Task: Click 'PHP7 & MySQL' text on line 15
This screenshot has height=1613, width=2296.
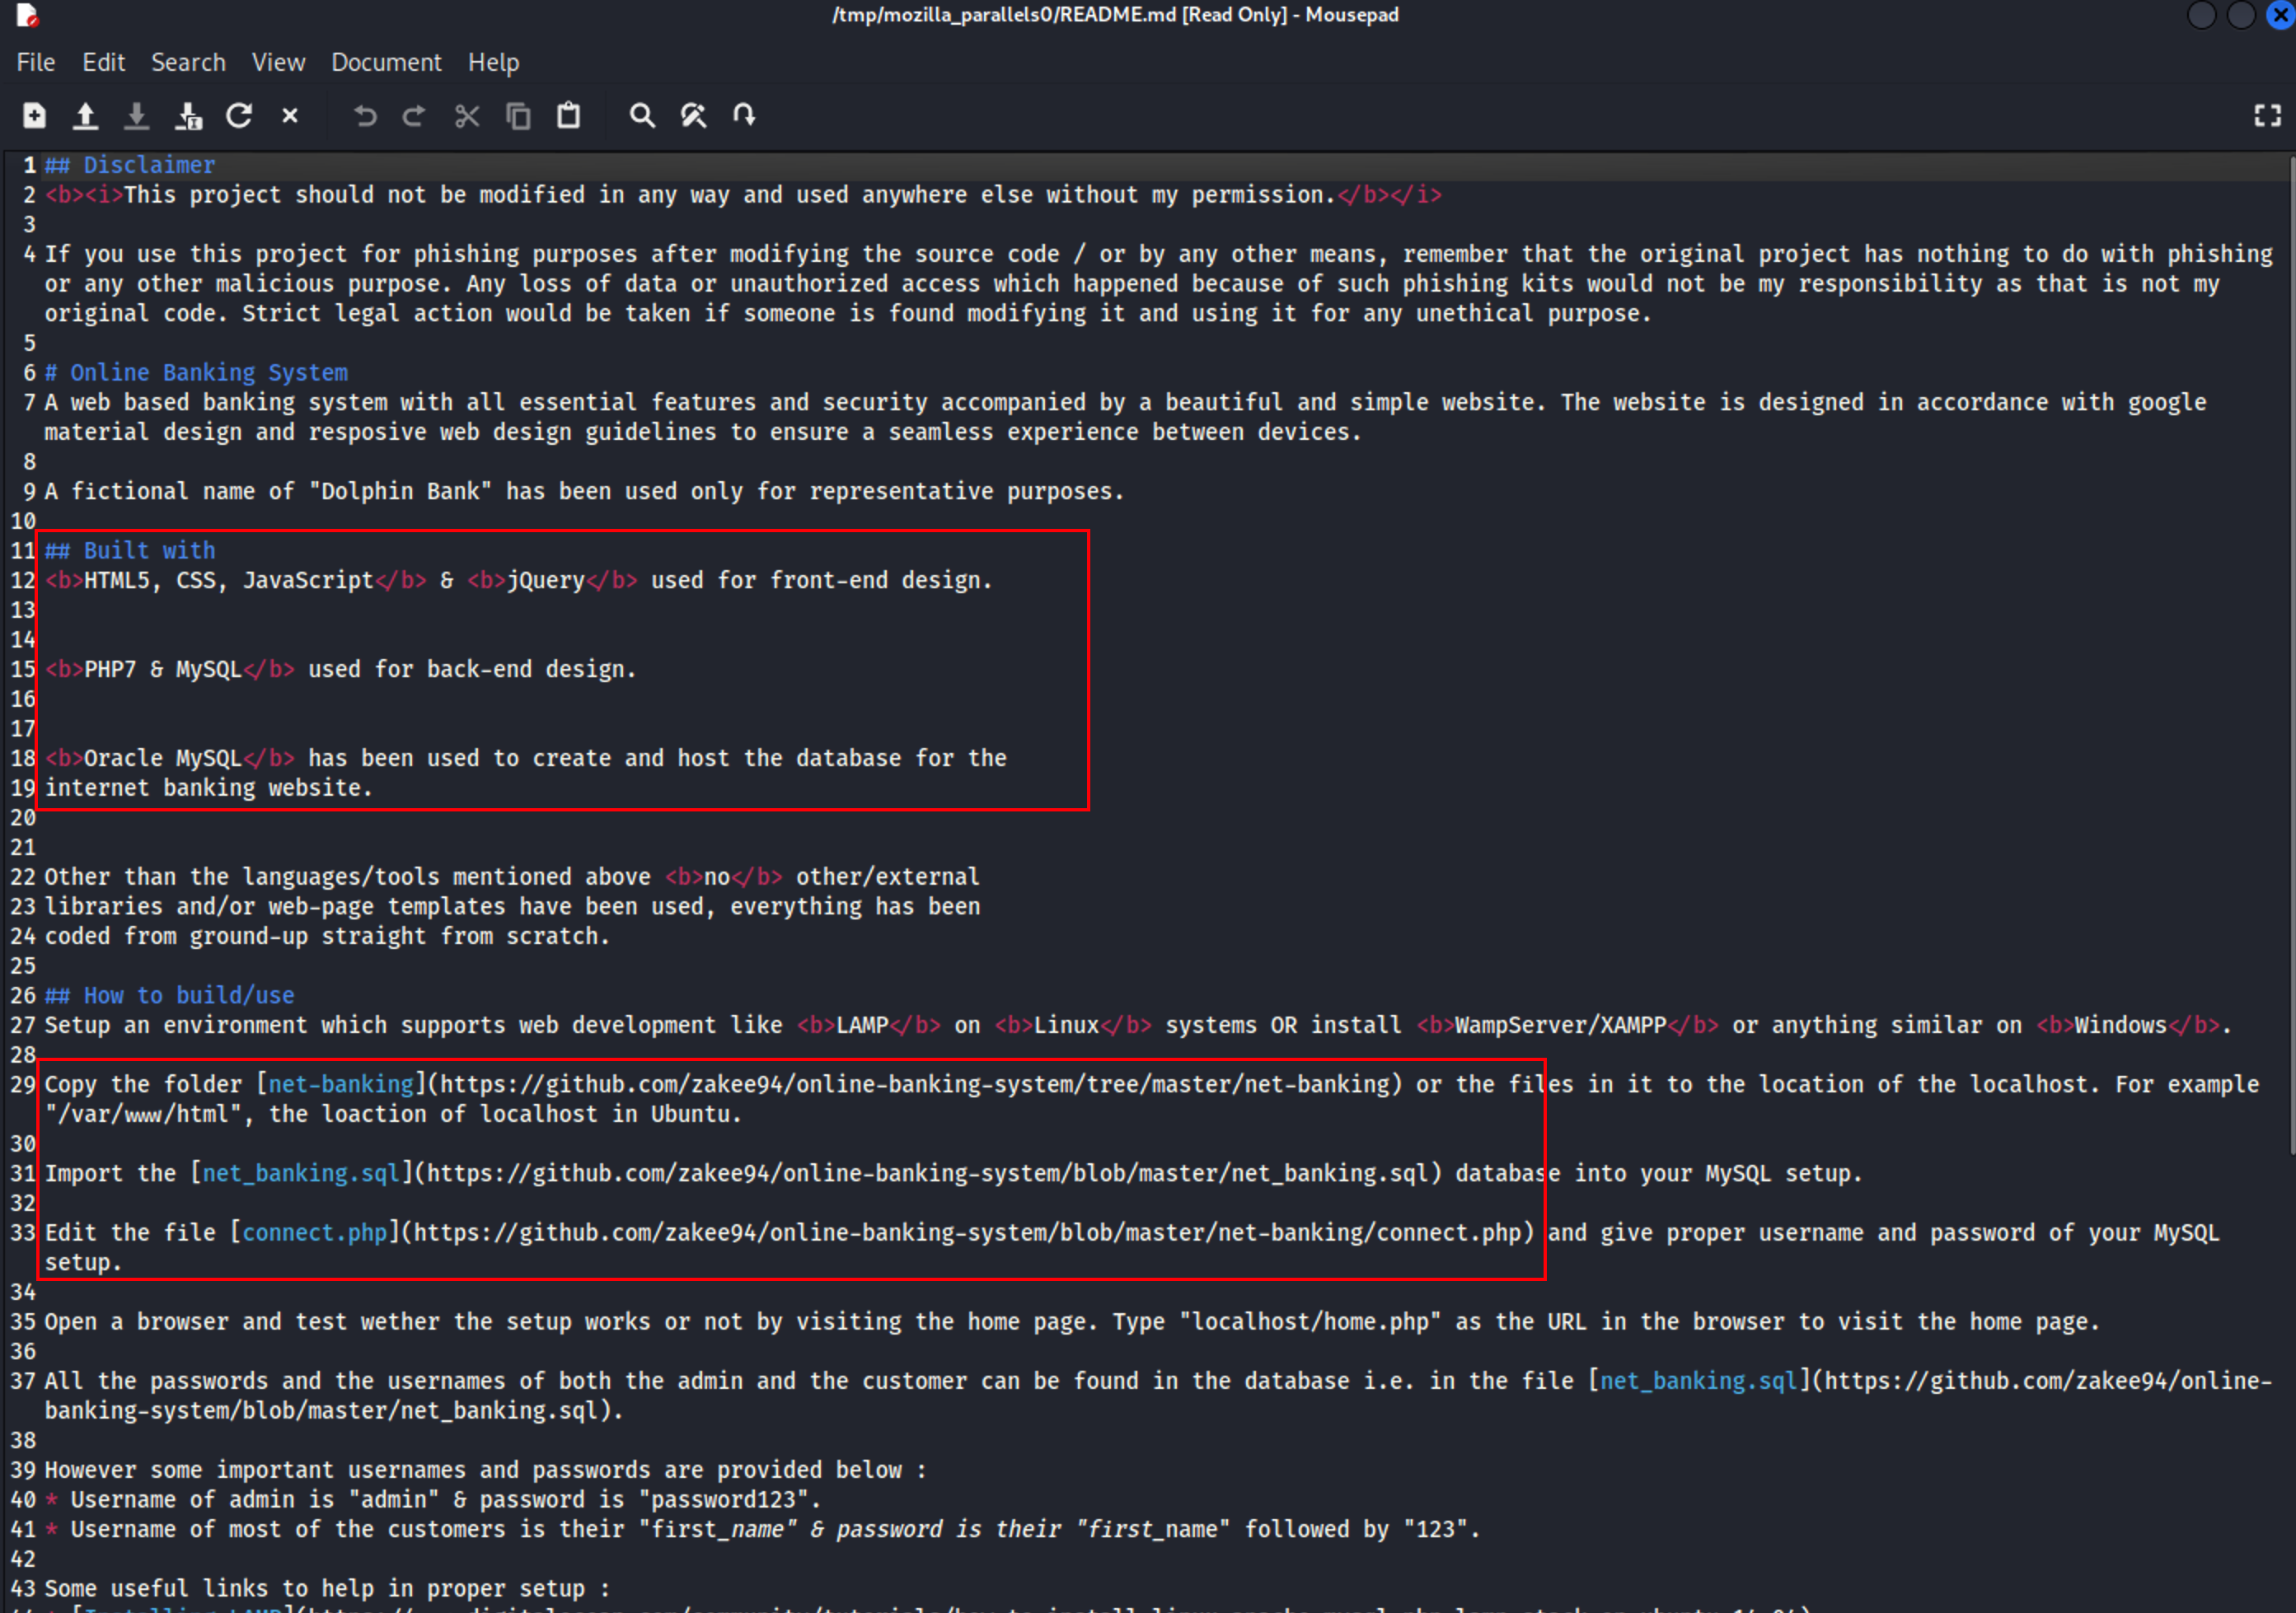Action: (163, 670)
